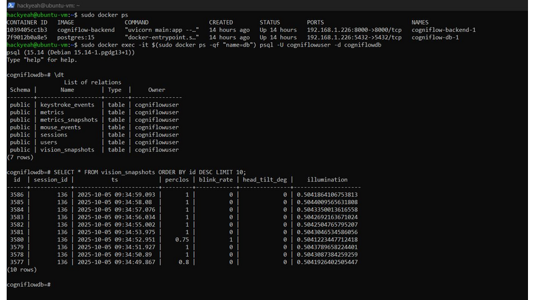The height and width of the screenshot is (300, 534).
Task: Click the final cogniflowdb=# prompt line
Action: 28,285
